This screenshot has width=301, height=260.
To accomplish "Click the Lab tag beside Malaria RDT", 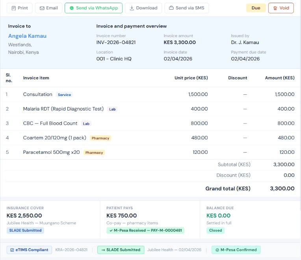I will click(112, 109).
